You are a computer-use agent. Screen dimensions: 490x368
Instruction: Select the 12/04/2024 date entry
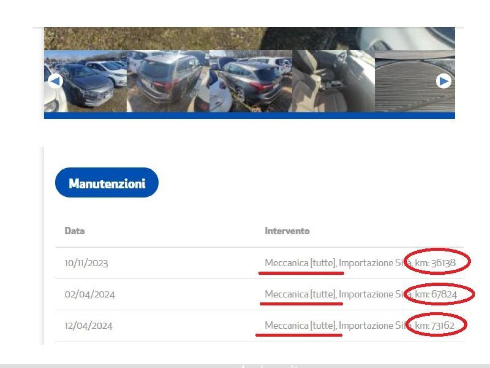coord(88,326)
